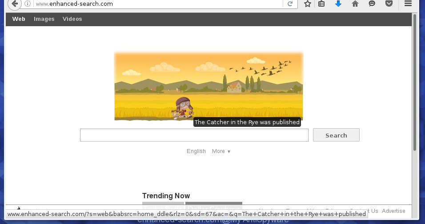Viewport: 425px width, 224px height.
Task: Expand the More languages dropdown
Action: coord(221,151)
